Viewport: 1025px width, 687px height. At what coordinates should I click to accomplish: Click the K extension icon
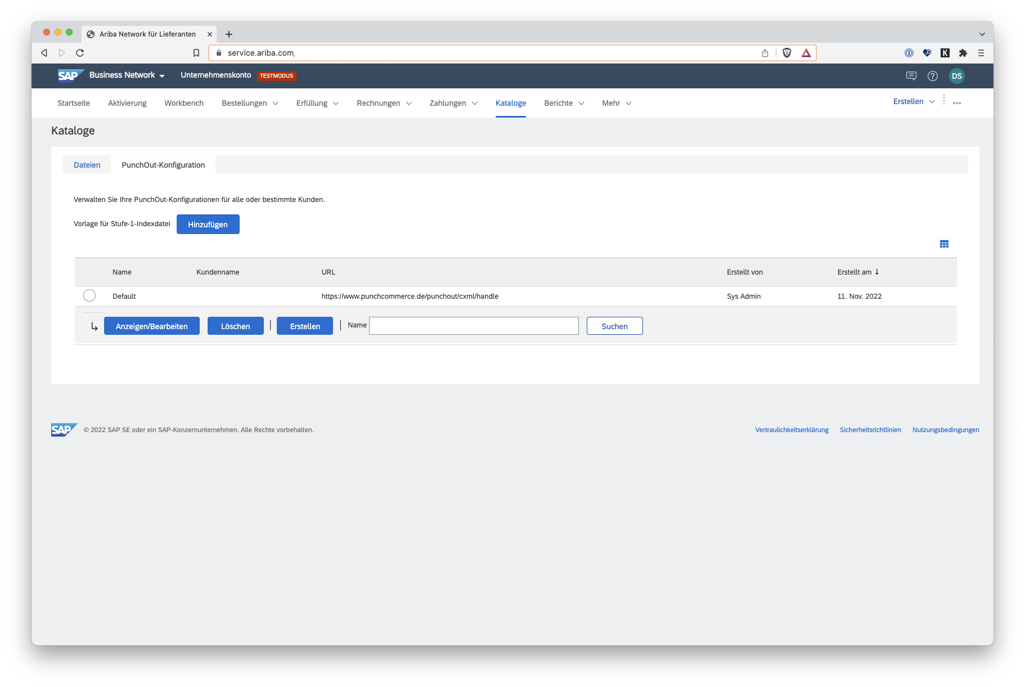point(945,53)
